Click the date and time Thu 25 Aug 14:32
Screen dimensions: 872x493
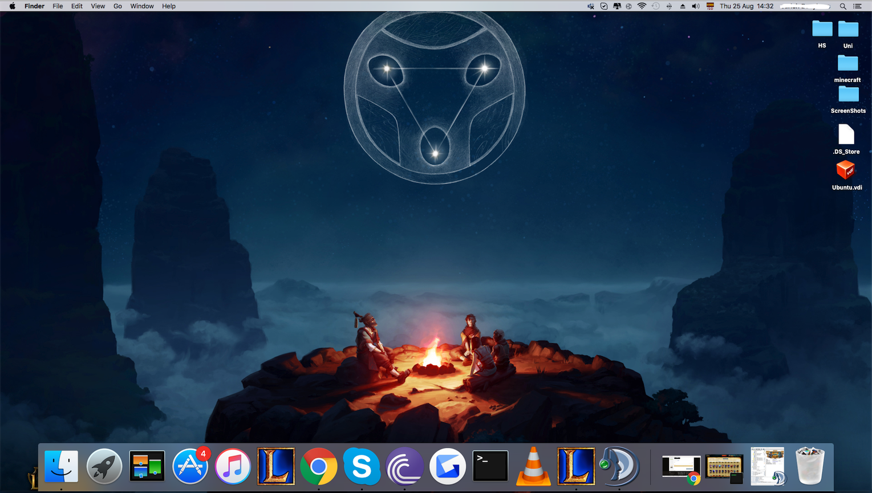tap(747, 6)
